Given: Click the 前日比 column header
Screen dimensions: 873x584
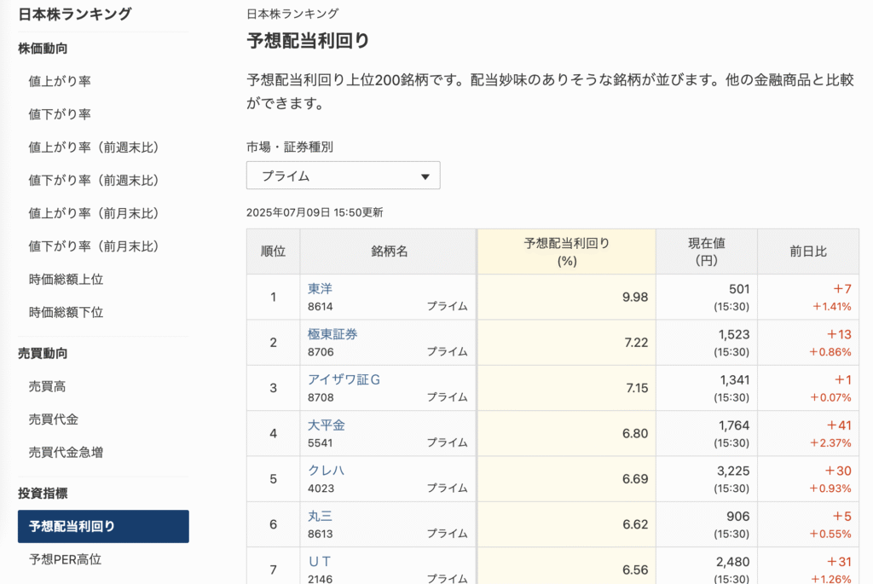Looking at the screenshot, I should coord(808,252).
